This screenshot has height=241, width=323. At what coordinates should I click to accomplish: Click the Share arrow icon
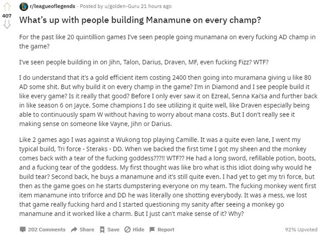pos(74,229)
